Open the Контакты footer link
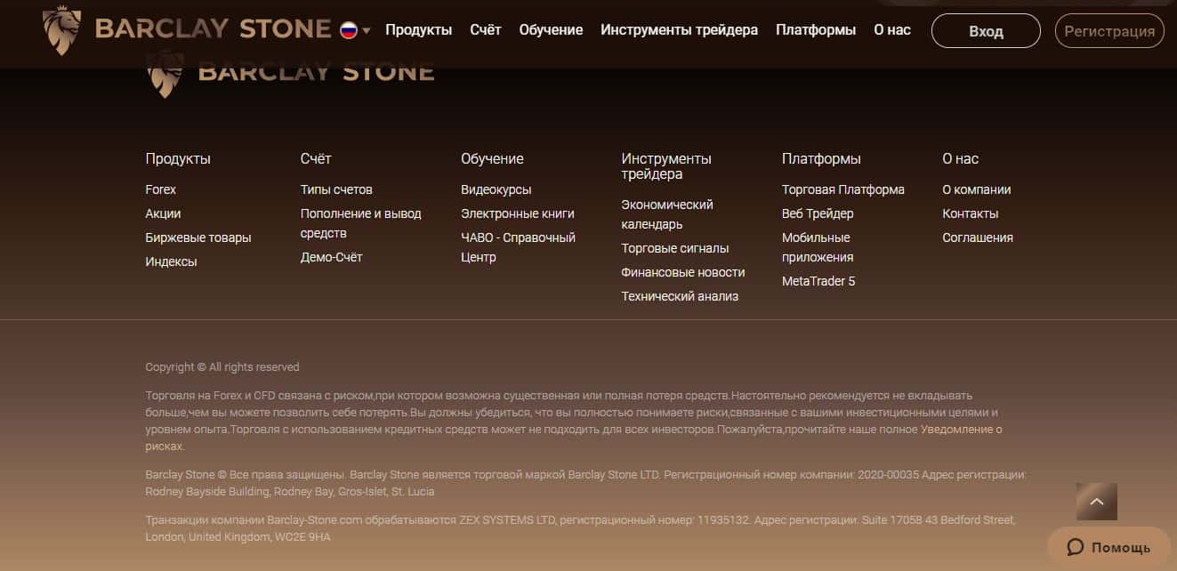1177x571 pixels. pos(971,213)
